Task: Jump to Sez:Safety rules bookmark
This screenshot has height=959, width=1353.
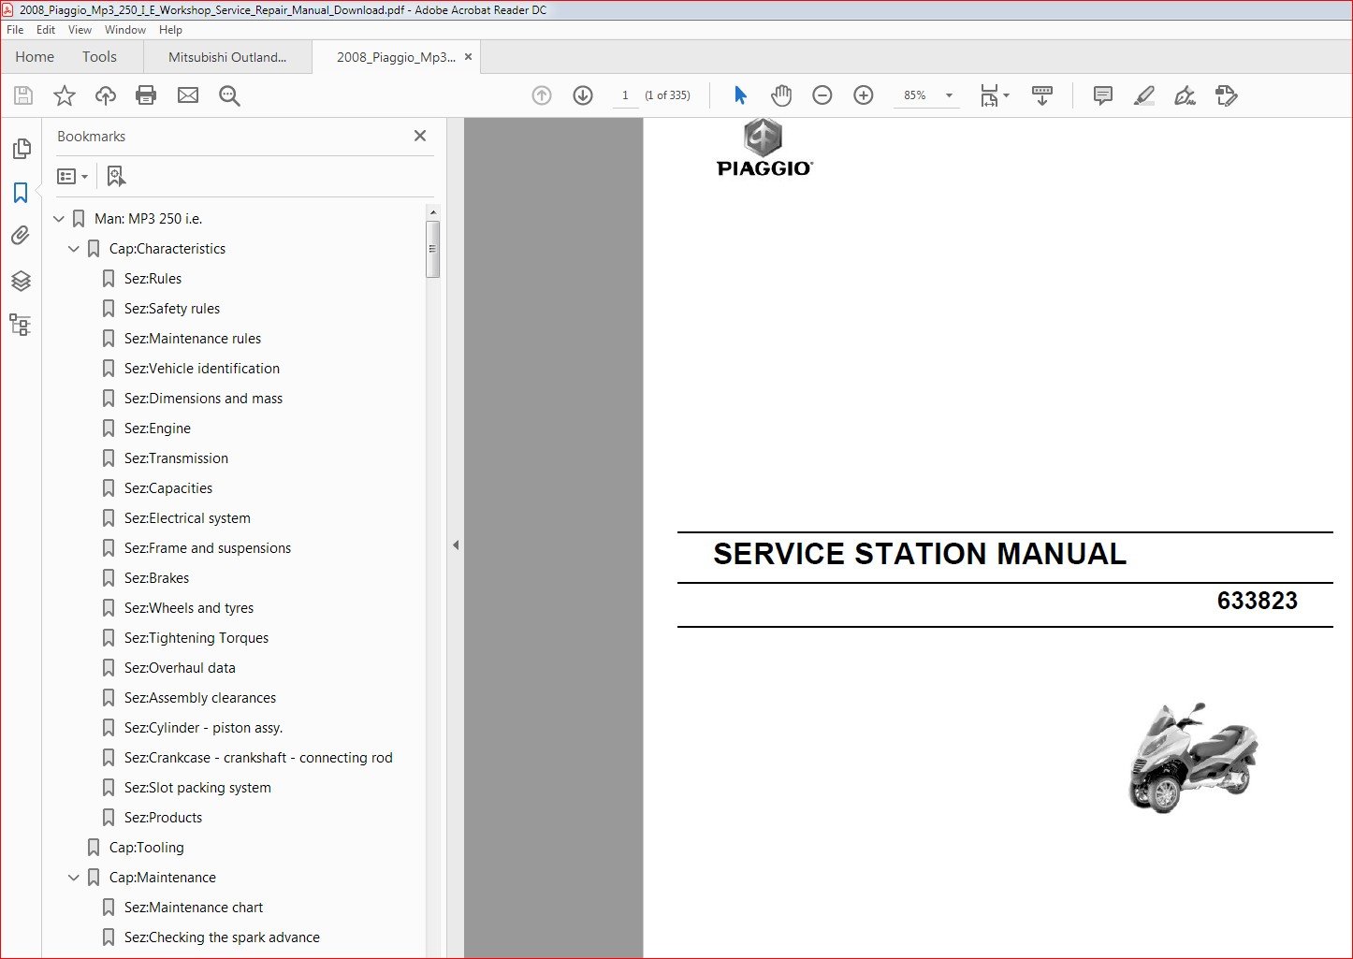Action: 172,309
